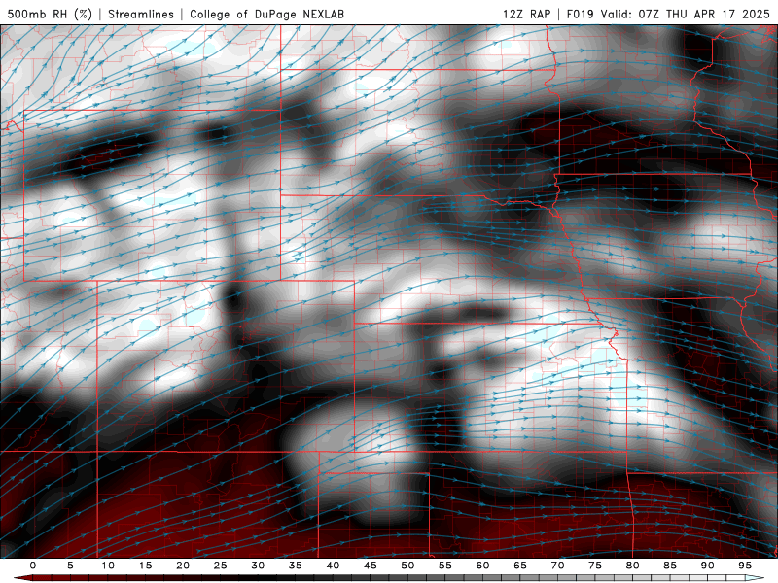778x583 pixels.
Task: Click the colorbar label "70"
Action: (557, 566)
